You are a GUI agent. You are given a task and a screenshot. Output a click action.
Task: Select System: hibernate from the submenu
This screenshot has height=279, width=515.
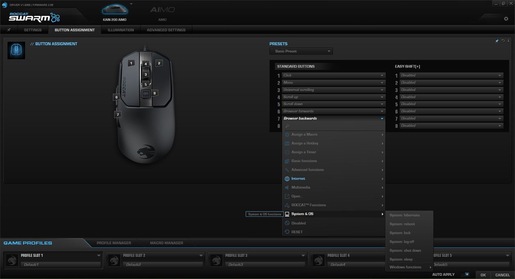pos(409,215)
